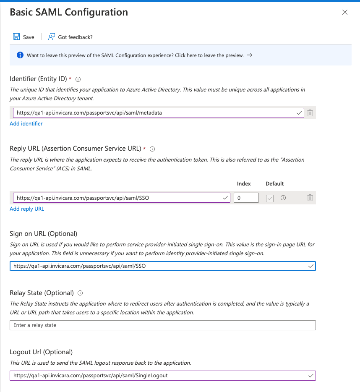
Task: Toggle the Default reply URL checkbox
Action: tap(270, 198)
